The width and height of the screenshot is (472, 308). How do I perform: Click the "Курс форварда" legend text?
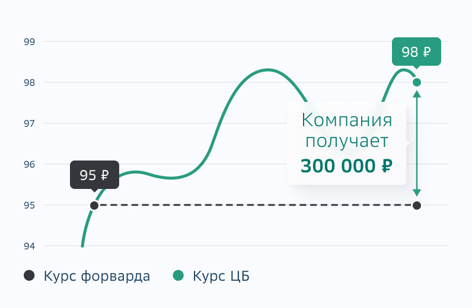[x=97, y=276]
